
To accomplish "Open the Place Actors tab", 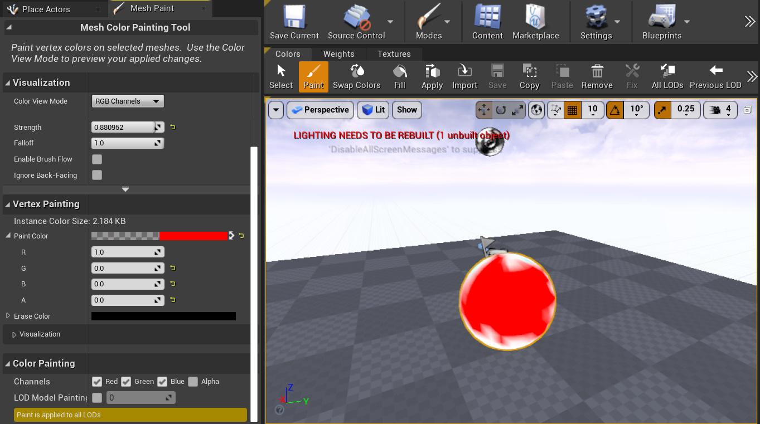I will pos(47,9).
